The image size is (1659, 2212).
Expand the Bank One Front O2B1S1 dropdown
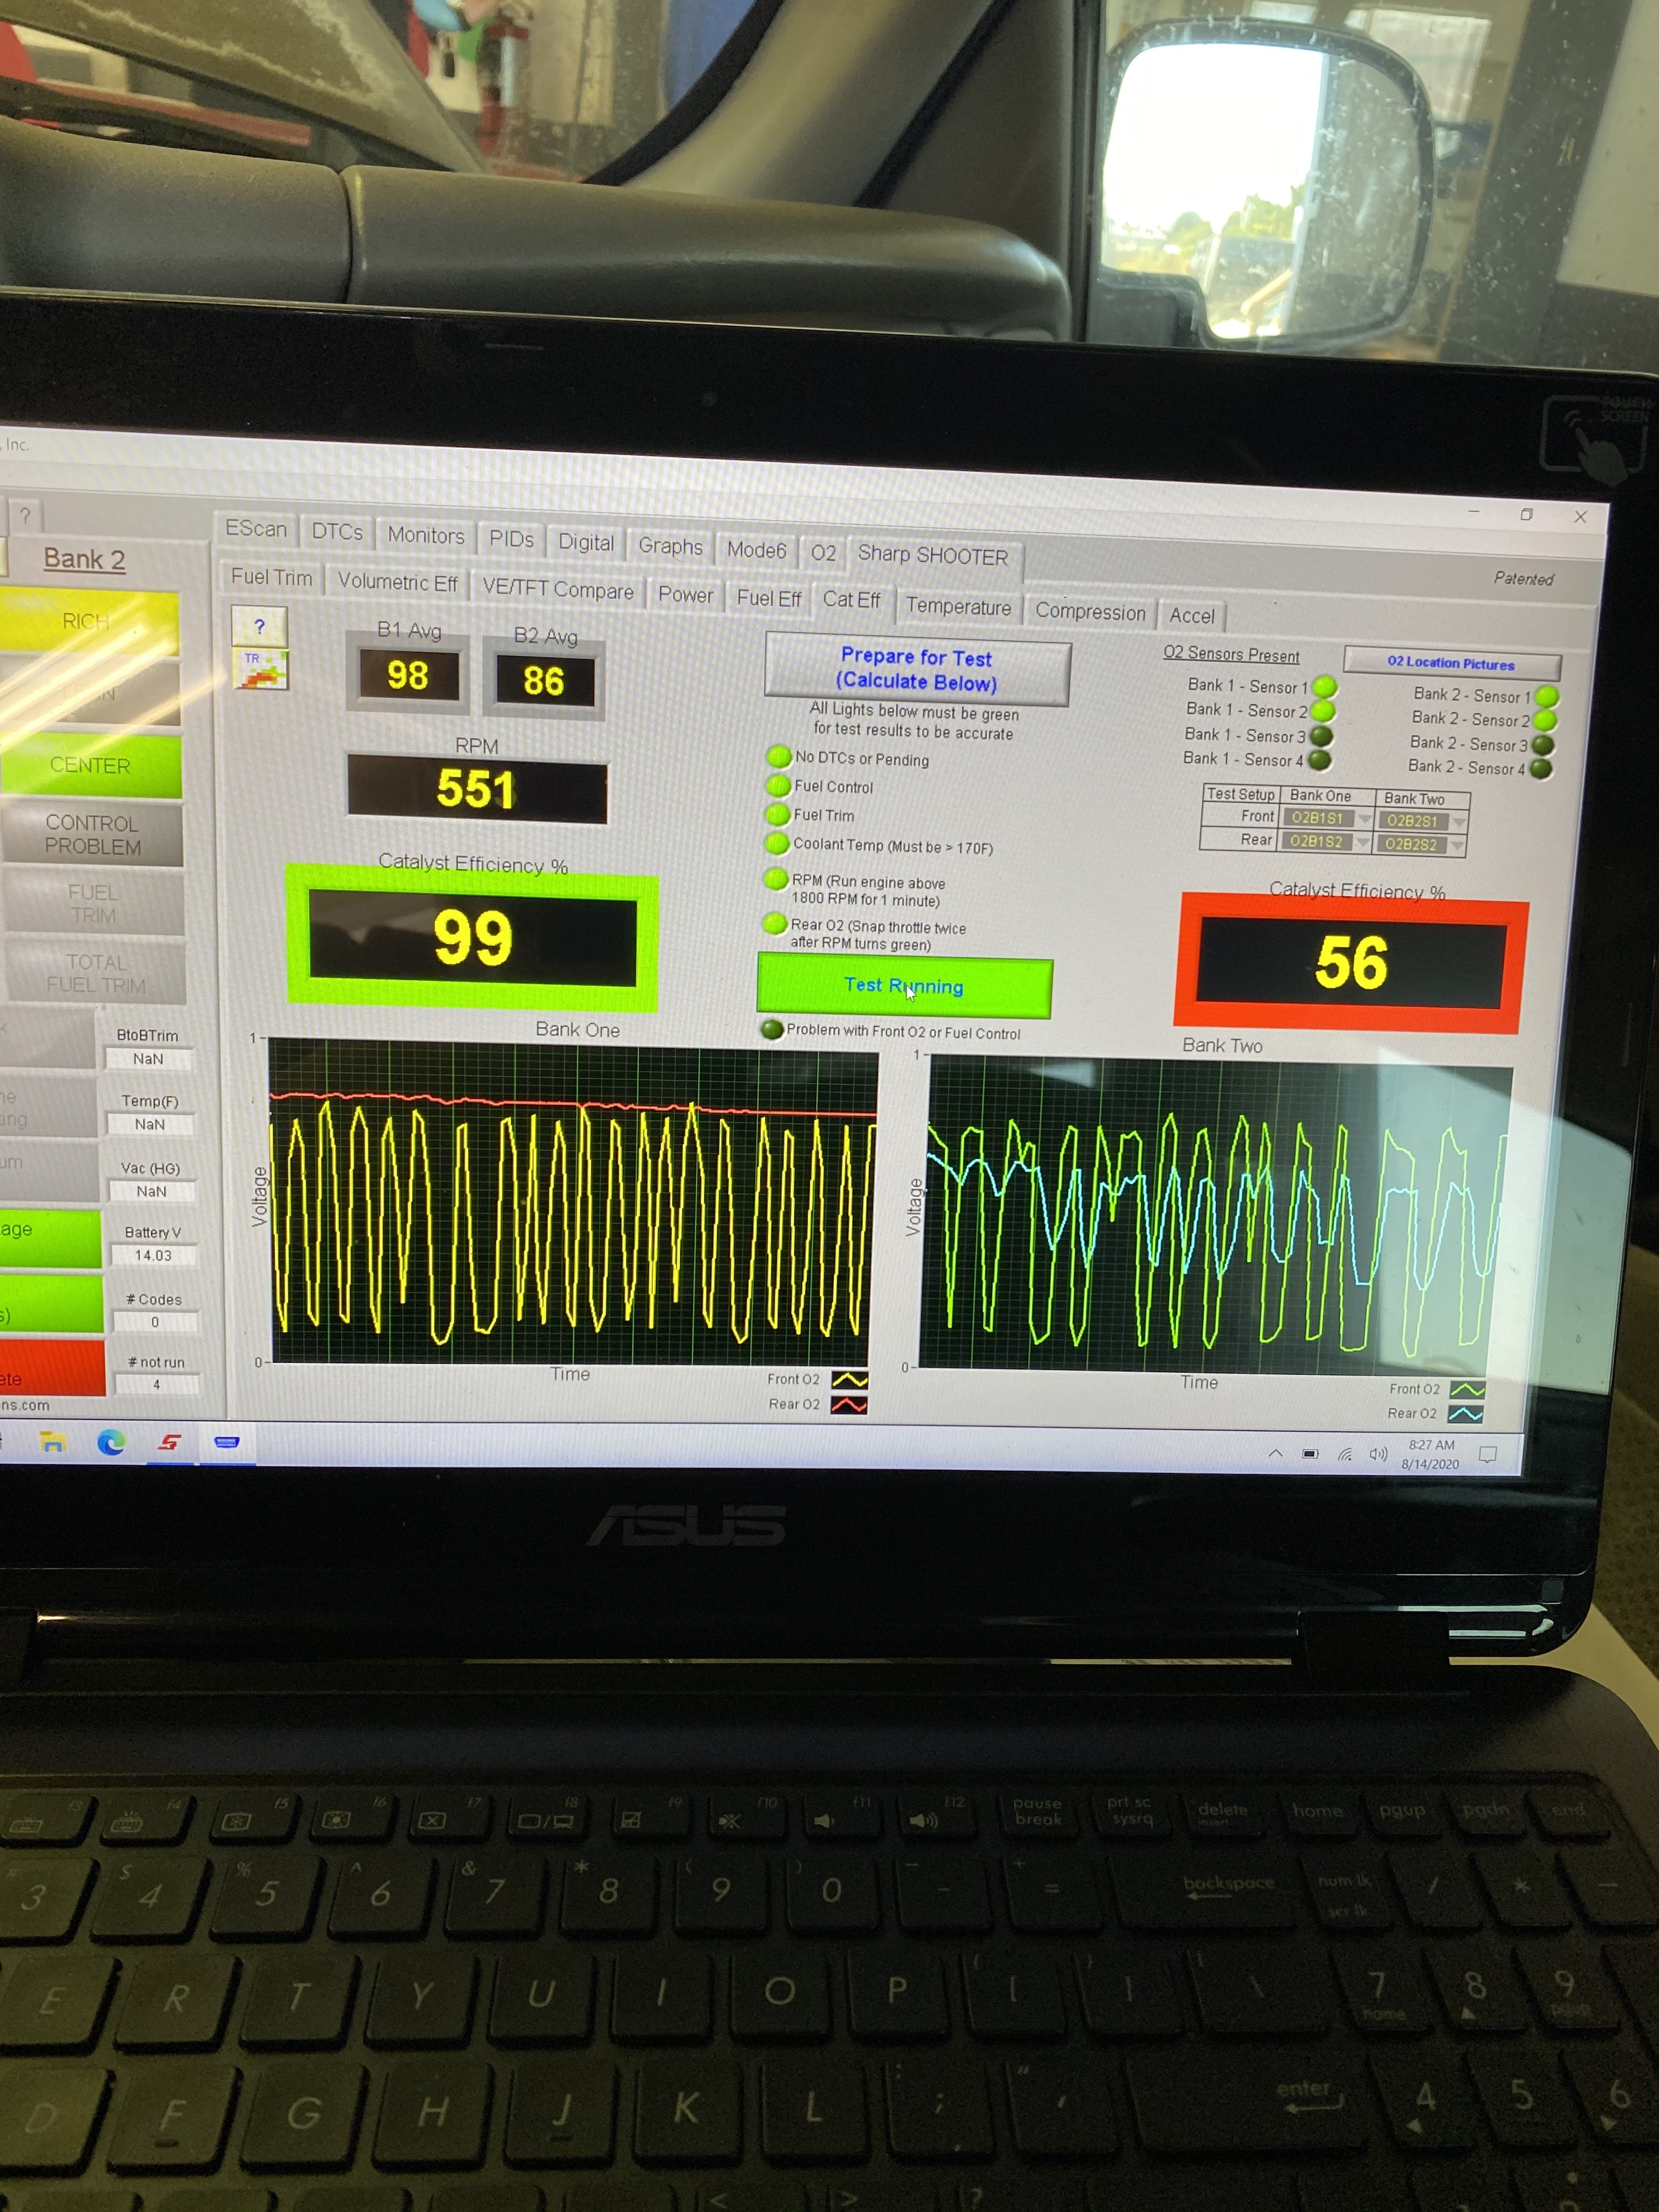[1364, 819]
